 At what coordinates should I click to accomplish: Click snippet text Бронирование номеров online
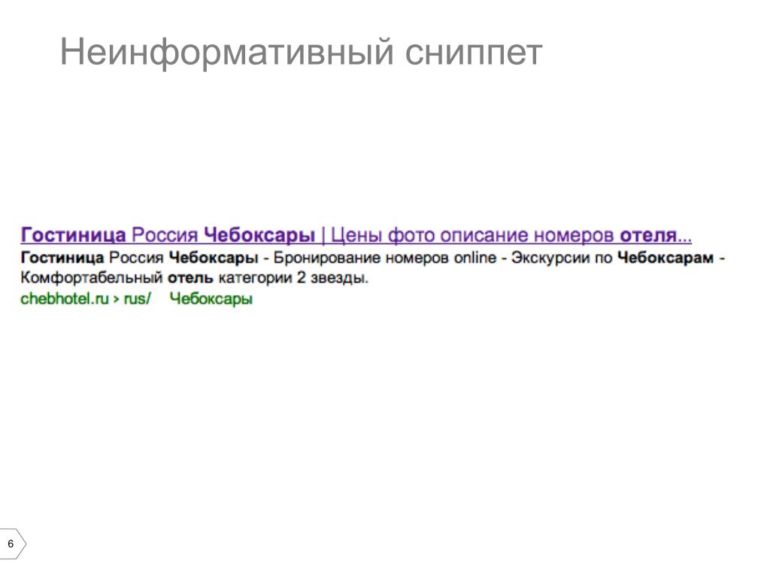tap(385, 258)
